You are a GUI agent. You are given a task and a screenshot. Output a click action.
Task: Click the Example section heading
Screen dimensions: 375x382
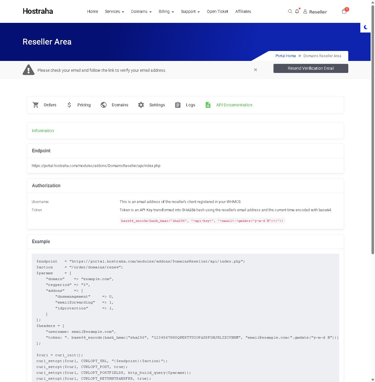click(x=41, y=241)
